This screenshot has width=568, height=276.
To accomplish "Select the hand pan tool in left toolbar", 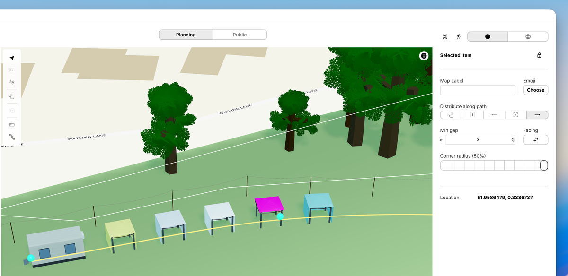I will (12, 96).
